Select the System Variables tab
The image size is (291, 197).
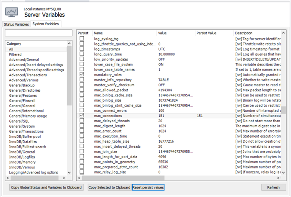[46, 24]
